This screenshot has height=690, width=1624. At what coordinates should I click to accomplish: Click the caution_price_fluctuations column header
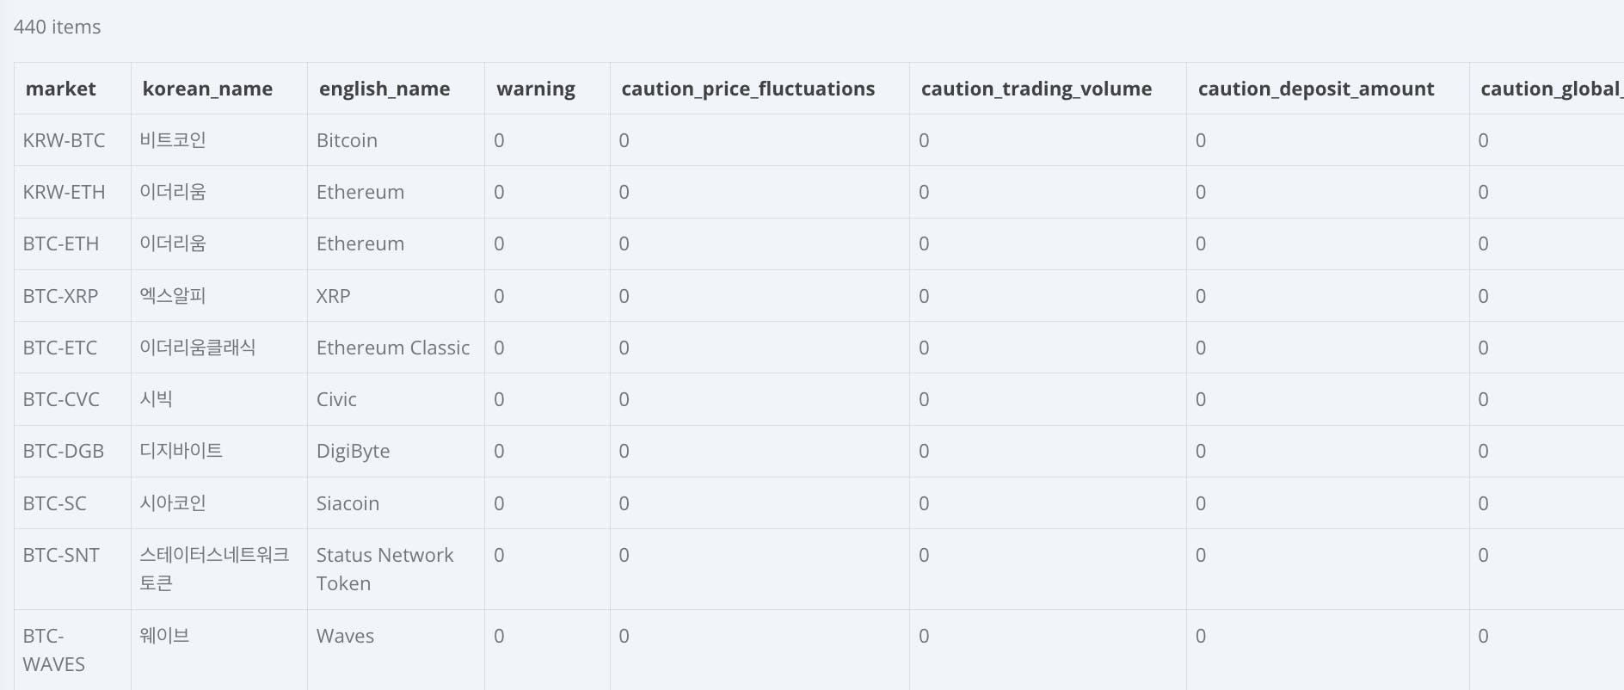(x=747, y=89)
